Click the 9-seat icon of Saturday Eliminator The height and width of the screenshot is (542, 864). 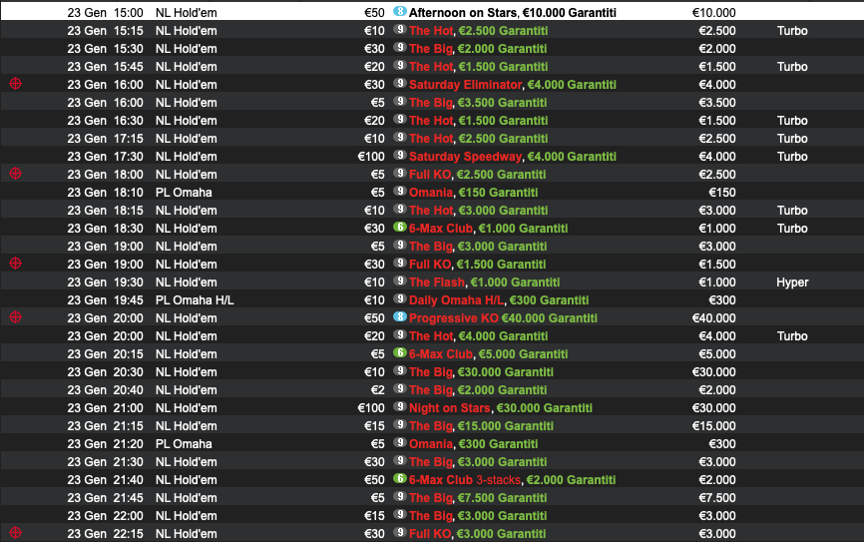pos(399,83)
